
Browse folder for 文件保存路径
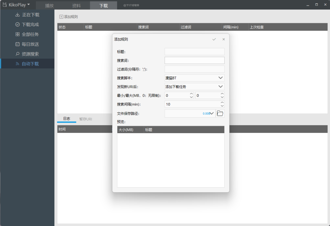coord(220,113)
